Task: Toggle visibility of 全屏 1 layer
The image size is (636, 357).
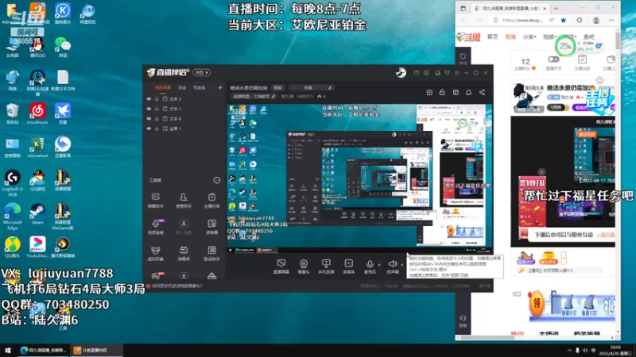Action: 149,129
